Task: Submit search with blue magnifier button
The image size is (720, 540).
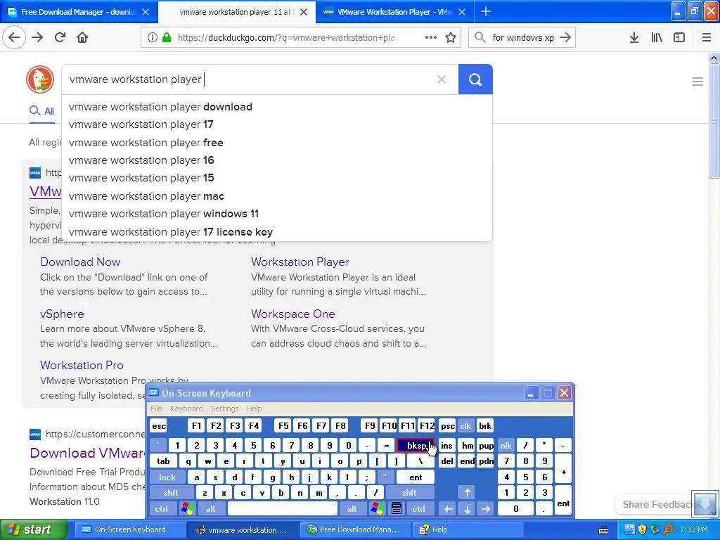Action: tap(475, 79)
